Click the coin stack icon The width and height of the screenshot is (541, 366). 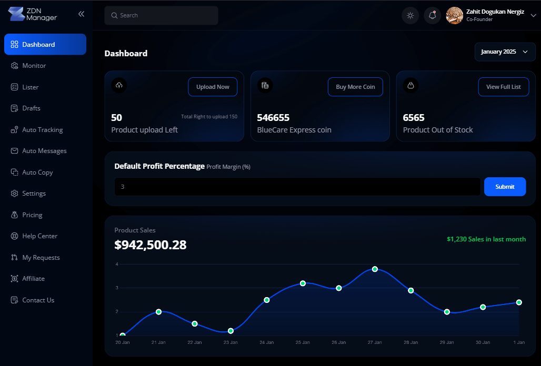[265, 86]
